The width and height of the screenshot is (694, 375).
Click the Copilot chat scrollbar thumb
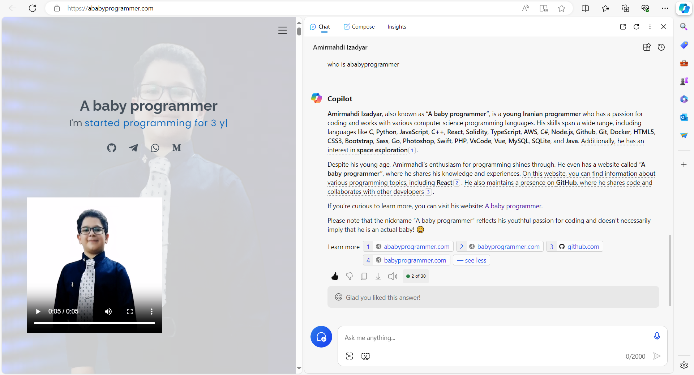[x=670, y=270]
